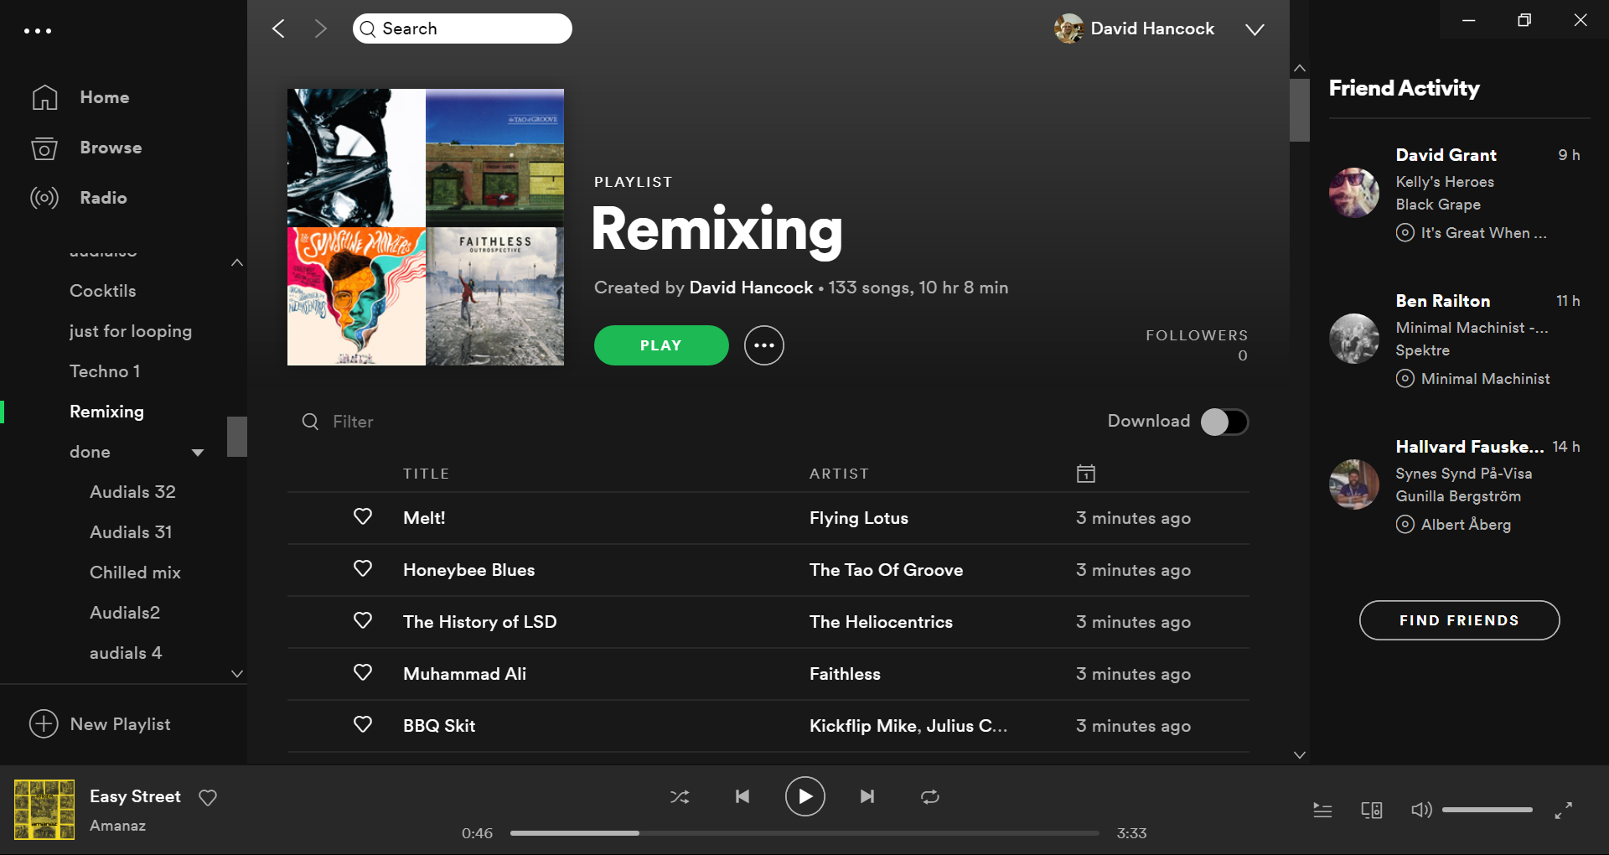Click the playlist Filter field

click(353, 422)
